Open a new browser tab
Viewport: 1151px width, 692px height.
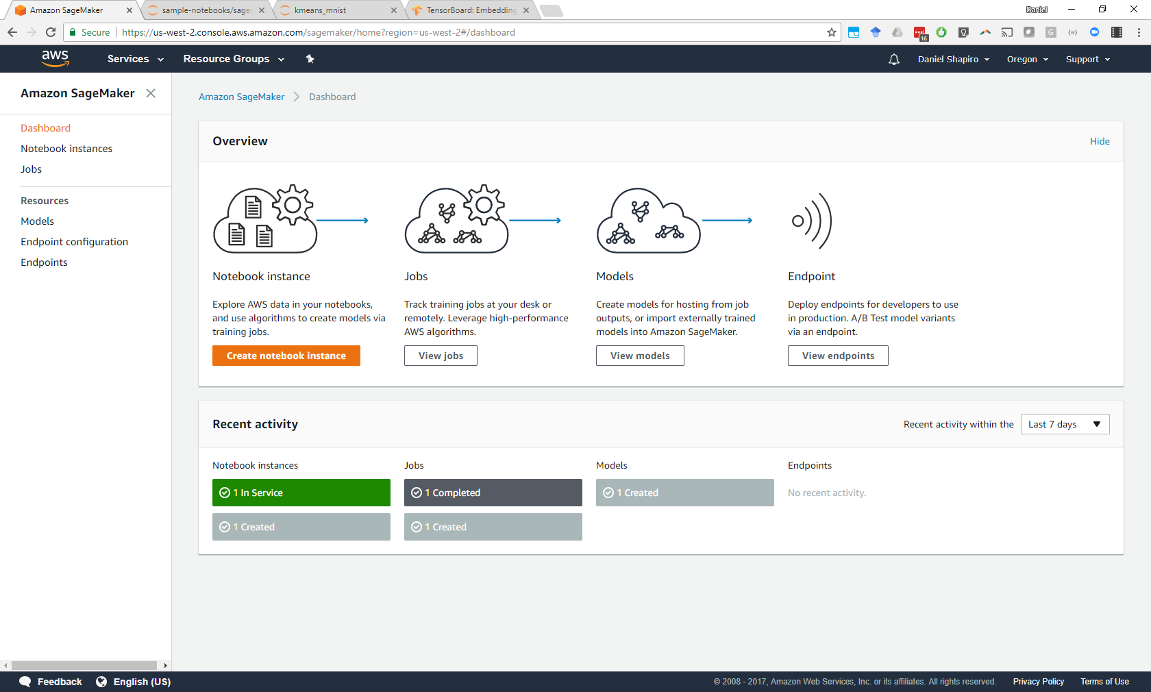(x=552, y=10)
